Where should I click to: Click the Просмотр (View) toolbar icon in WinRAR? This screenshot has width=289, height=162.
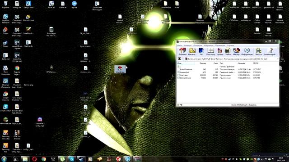point(210,52)
